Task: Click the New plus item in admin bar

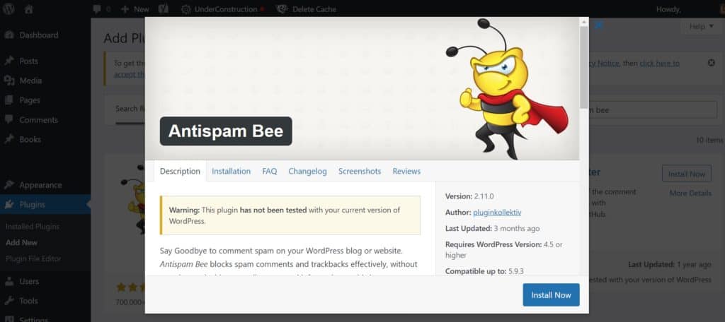Action: (x=135, y=9)
